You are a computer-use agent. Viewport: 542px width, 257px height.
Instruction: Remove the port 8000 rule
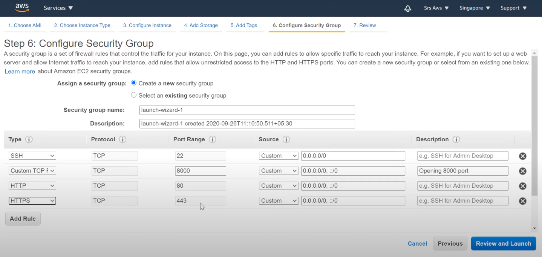[x=522, y=171]
